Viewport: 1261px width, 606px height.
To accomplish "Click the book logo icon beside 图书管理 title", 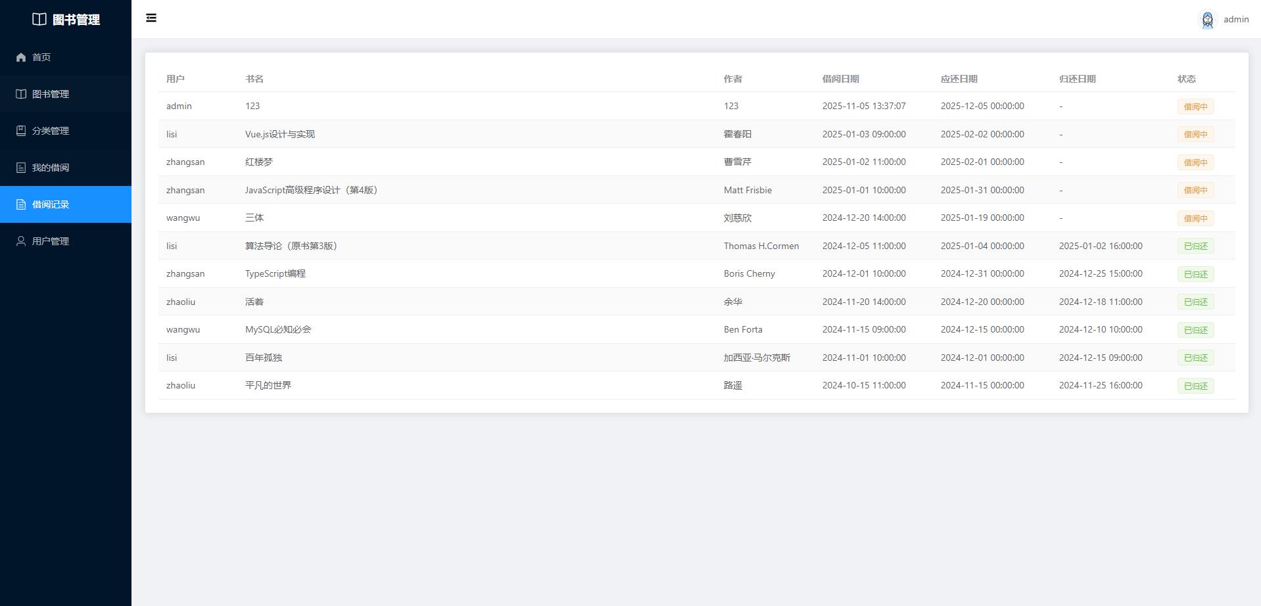I will click(x=39, y=20).
